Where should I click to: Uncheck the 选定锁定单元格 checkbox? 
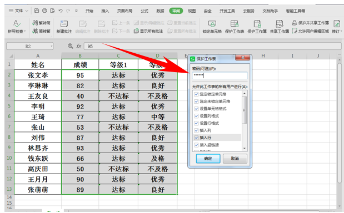pos(196,94)
